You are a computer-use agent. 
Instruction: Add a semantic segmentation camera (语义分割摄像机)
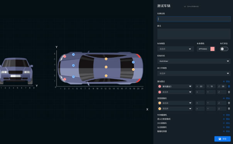pos(226,119)
